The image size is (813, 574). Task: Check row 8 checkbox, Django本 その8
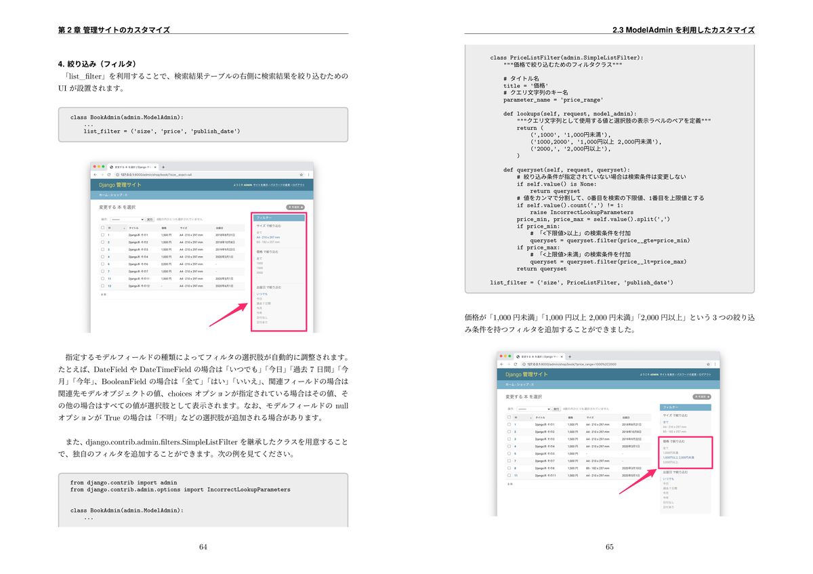click(509, 468)
